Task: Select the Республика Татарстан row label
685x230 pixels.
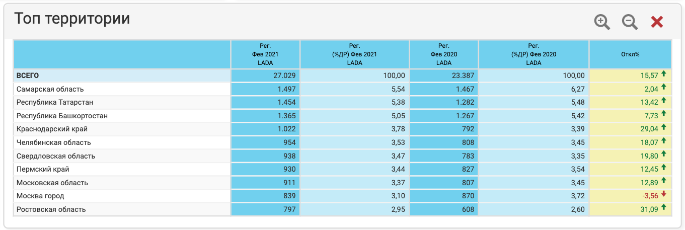Action: (54, 103)
